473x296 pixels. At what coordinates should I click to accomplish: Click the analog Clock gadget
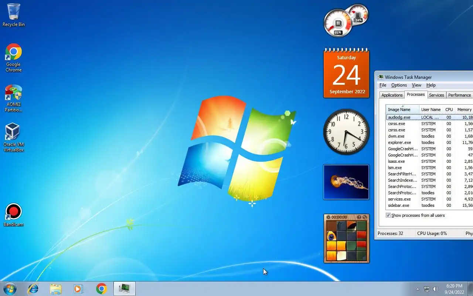(x=346, y=132)
